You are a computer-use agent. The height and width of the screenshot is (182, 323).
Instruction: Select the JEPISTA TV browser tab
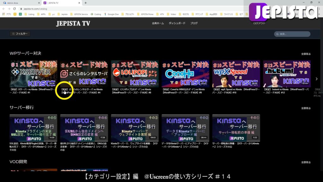62,3
